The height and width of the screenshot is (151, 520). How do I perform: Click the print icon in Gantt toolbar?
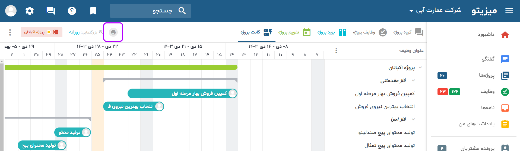click(x=113, y=32)
